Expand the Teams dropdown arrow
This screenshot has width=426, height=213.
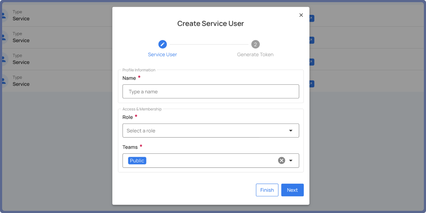(291, 161)
